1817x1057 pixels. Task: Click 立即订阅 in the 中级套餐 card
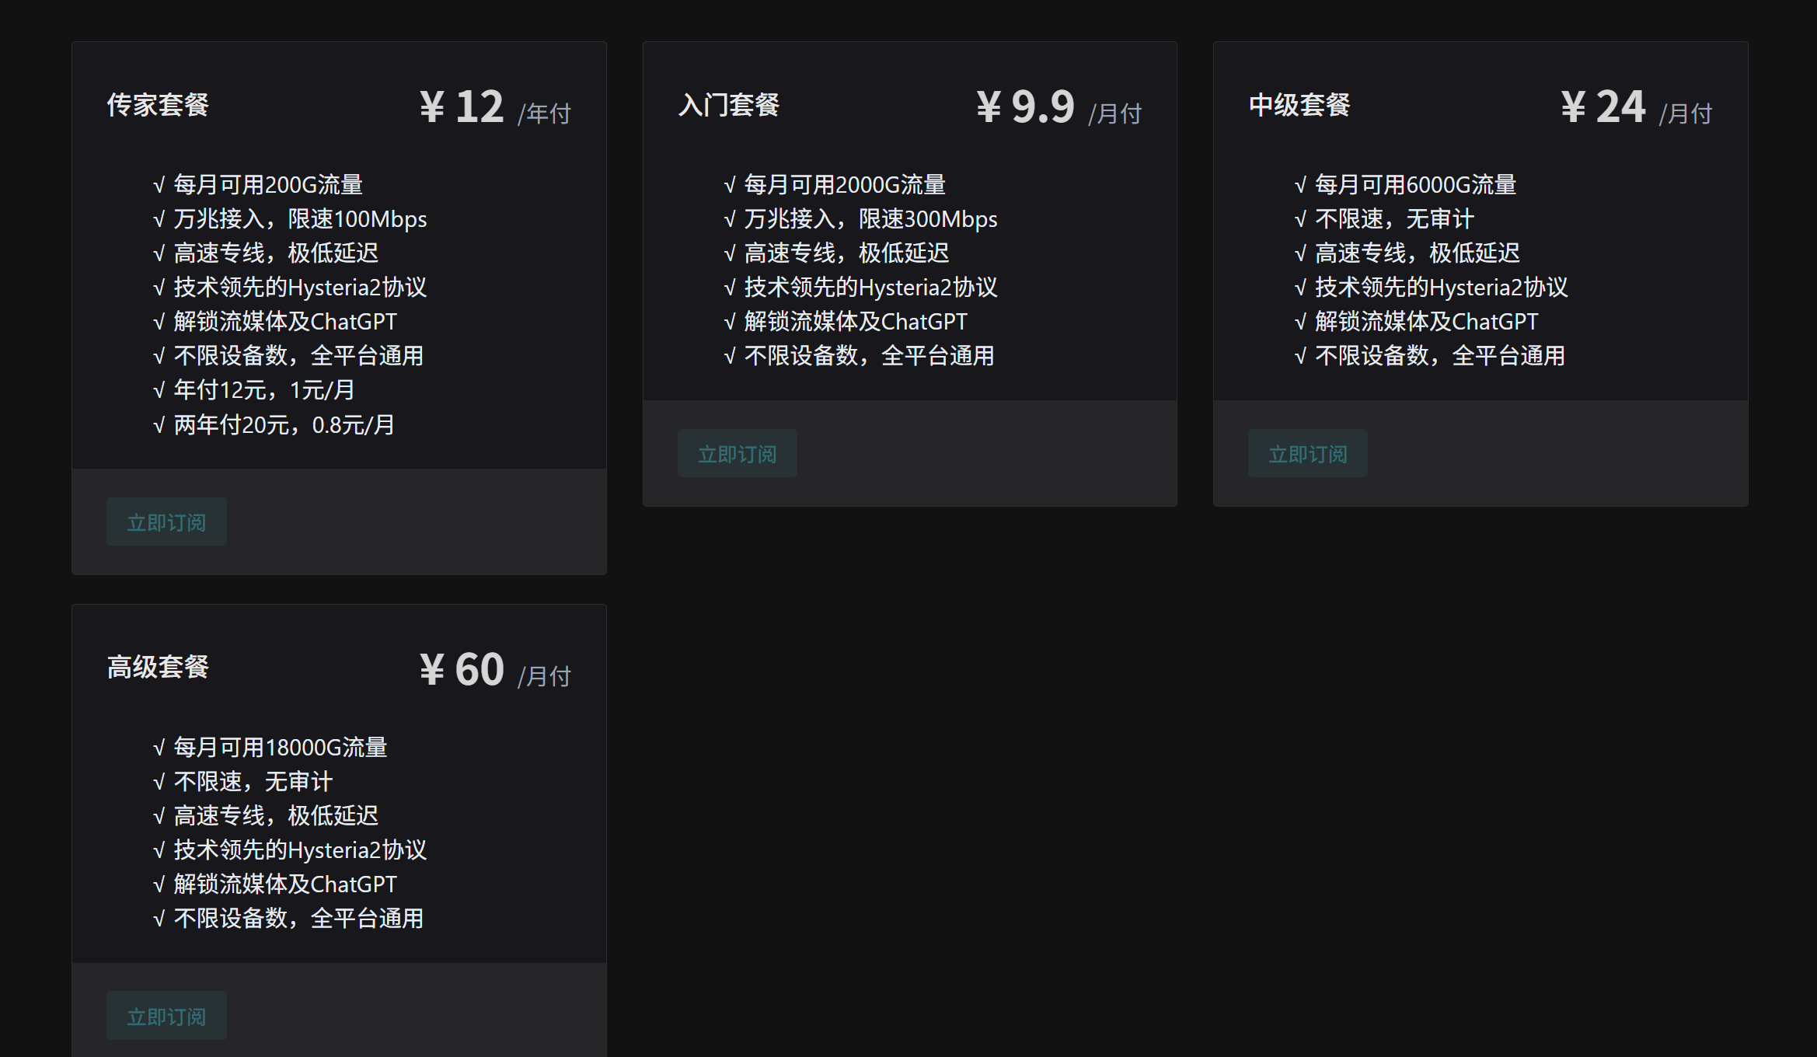coord(1307,453)
